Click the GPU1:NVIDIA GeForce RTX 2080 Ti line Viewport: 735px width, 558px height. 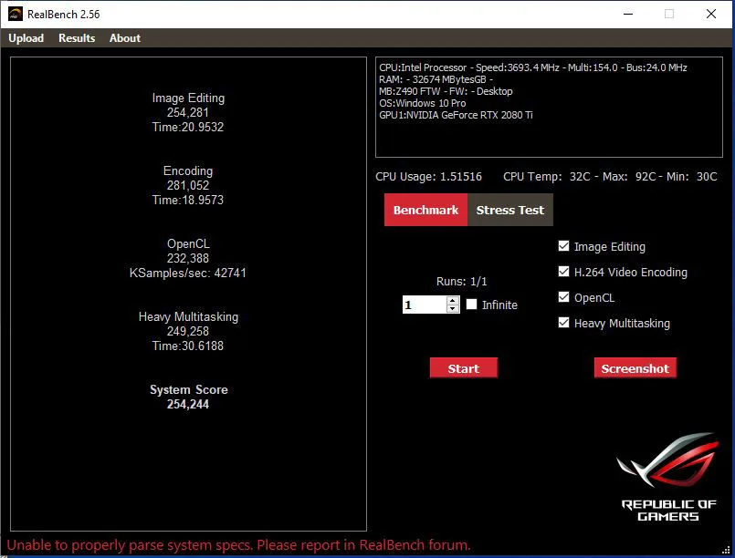click(x=456, y=115)
